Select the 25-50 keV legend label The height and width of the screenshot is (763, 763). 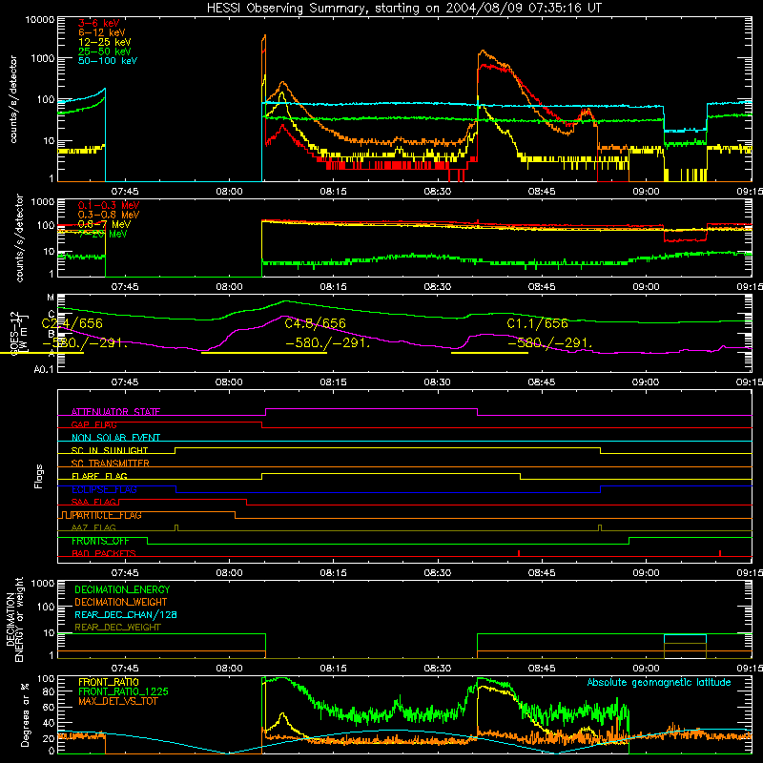click(x=105, y=52)
